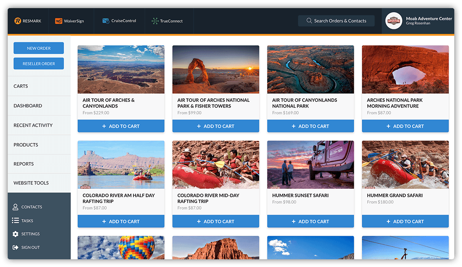The height and width of the screenshot is (267, 462).
Task: Add Hummer Sunset Safari to cart
Action: 310,222
